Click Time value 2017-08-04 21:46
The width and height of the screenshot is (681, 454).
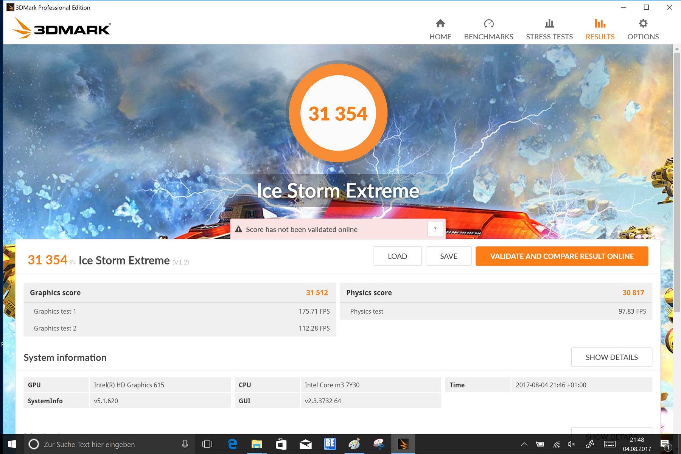click(x=551, y=385)
